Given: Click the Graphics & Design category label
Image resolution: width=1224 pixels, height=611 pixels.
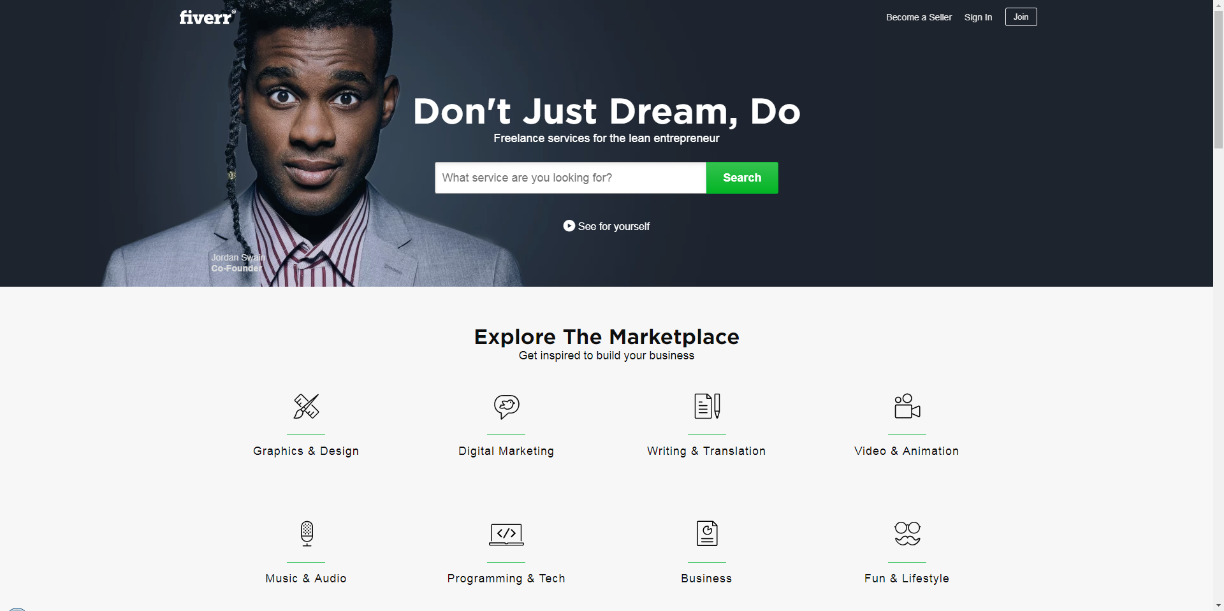Looking at the screenshot, I should (306, 451).
